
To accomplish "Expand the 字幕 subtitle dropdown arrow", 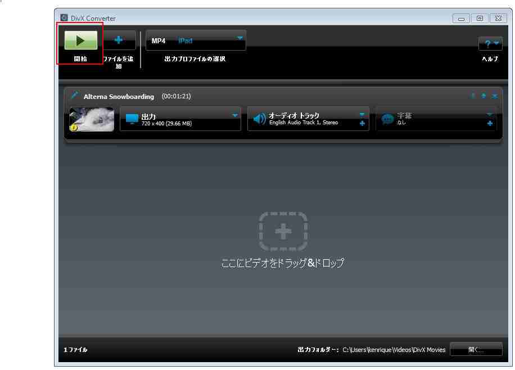I will click(489, 114).
